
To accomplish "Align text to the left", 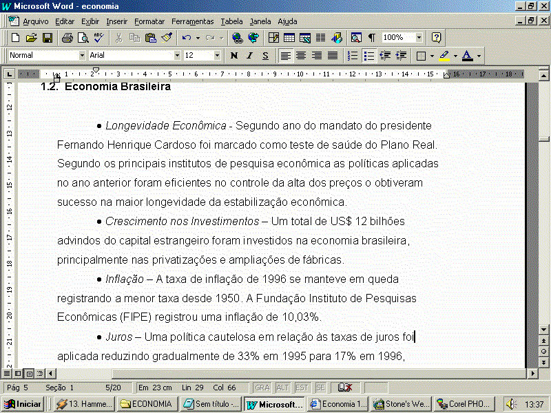I will (285, 56).
